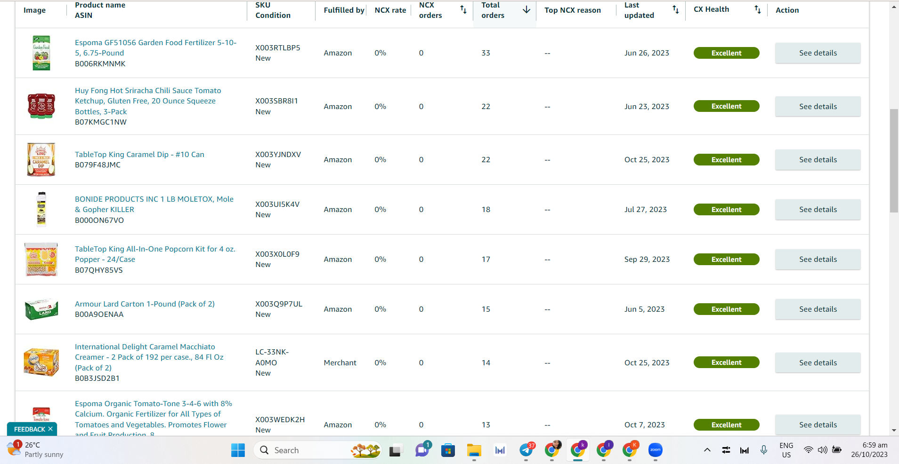
Task: Select SKU X003SBR8I1 cell
Action: (277, 101)
